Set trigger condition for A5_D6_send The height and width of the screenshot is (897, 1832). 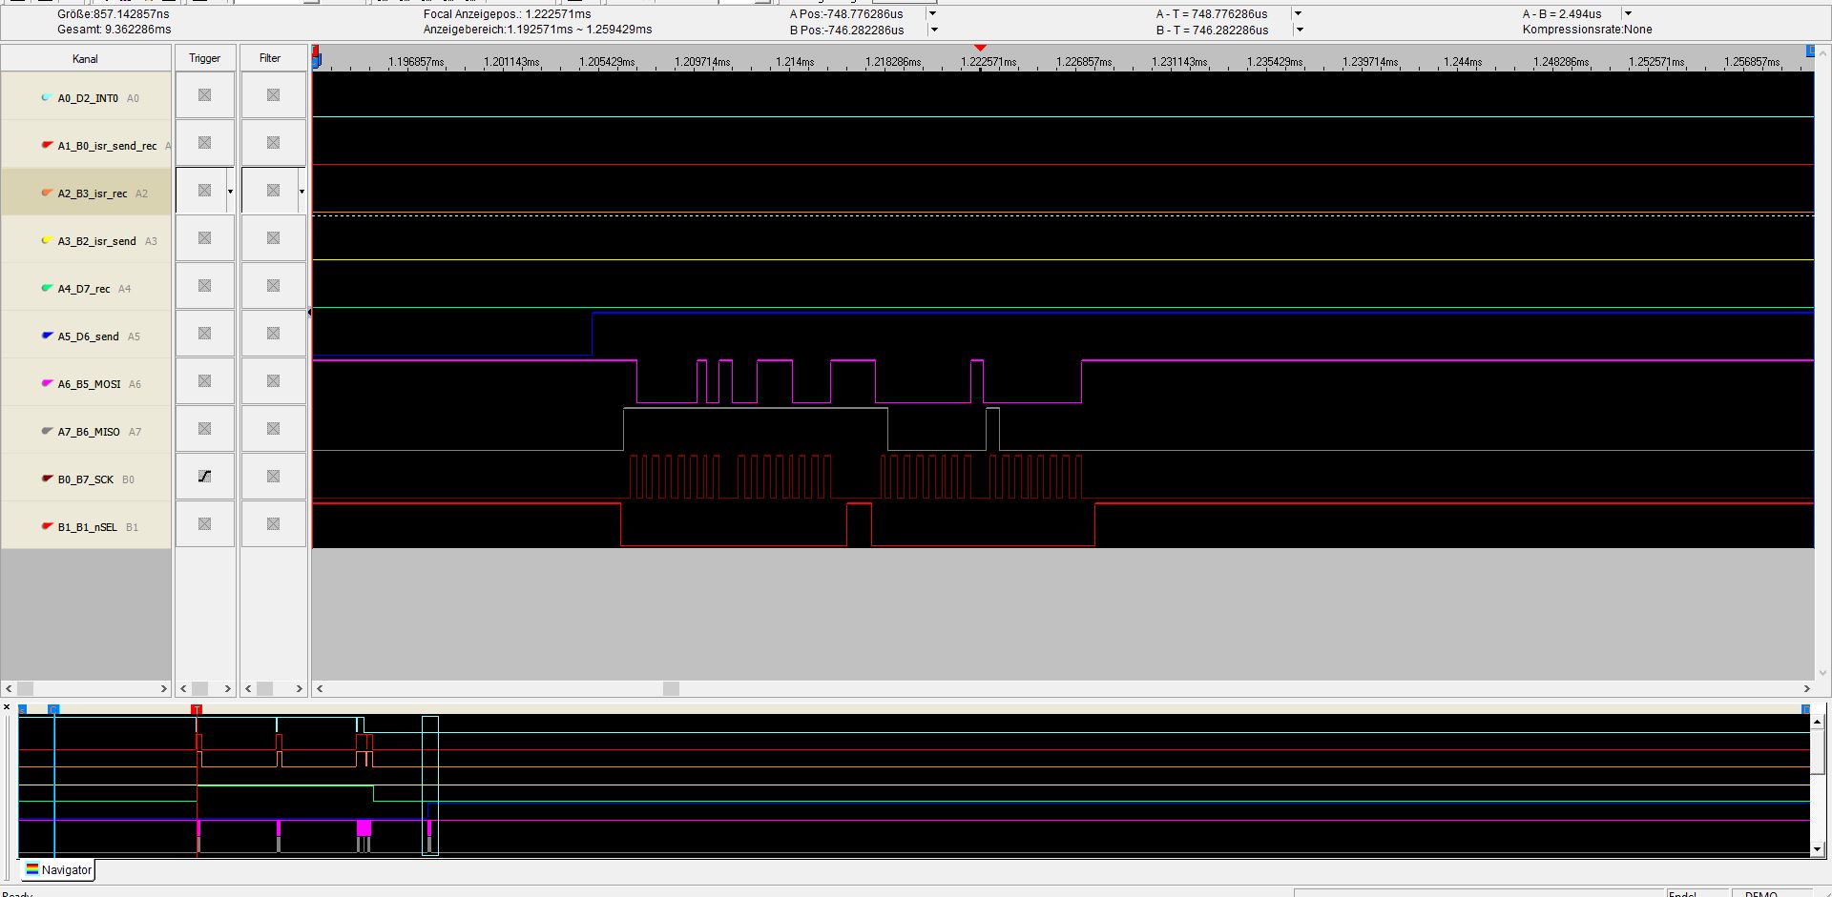tap(204, 334)
